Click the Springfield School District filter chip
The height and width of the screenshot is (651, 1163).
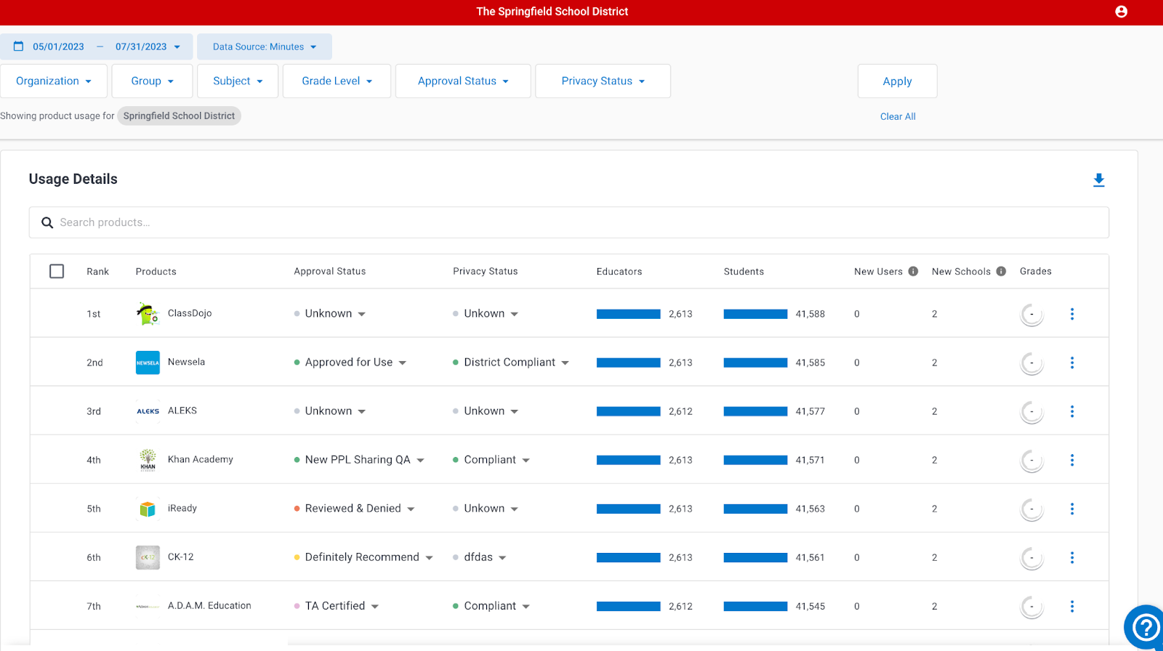[179, 116]
